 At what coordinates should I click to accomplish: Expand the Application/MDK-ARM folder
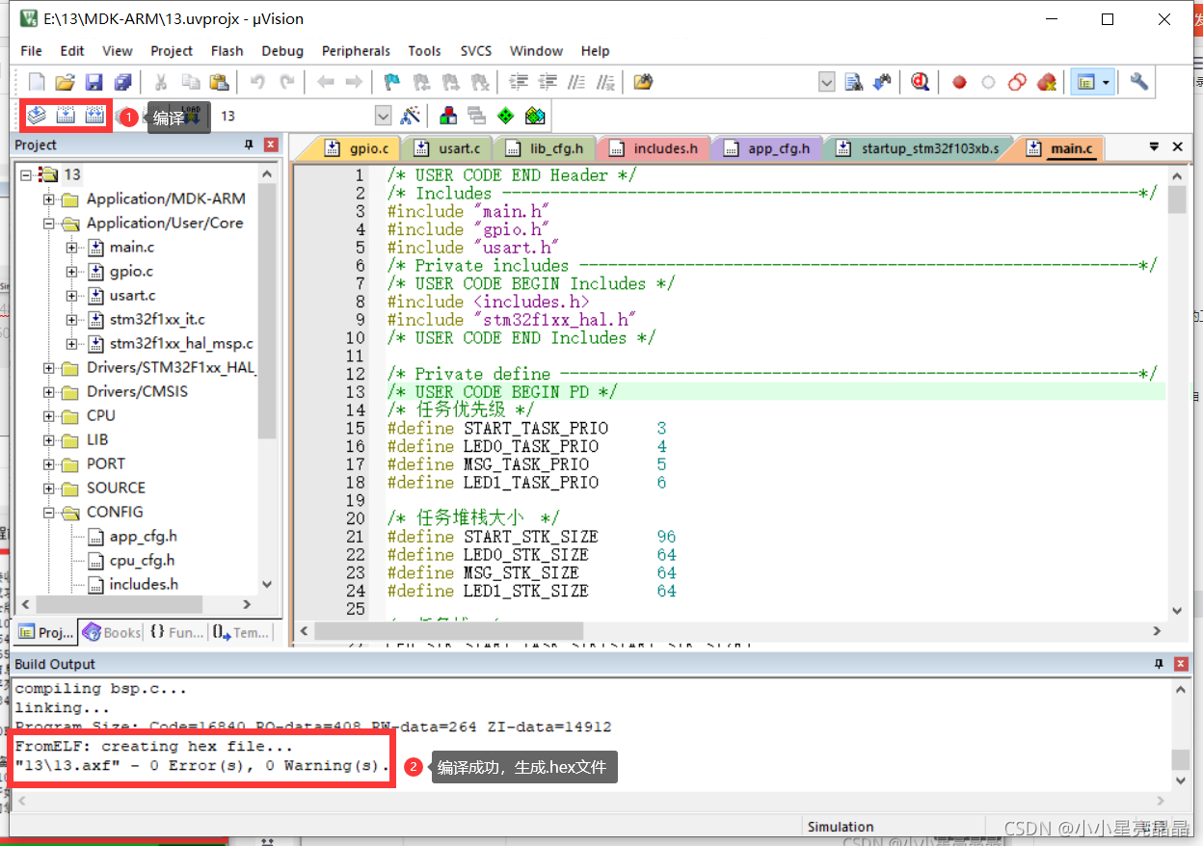pos(49,199)
